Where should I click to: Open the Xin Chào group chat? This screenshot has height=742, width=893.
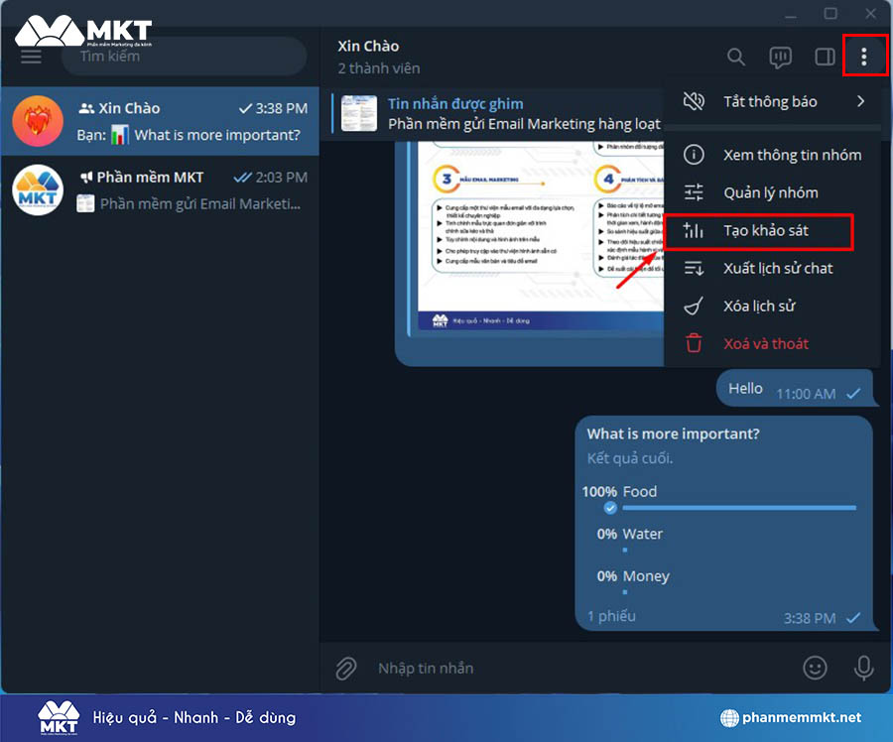click(160, 121)
